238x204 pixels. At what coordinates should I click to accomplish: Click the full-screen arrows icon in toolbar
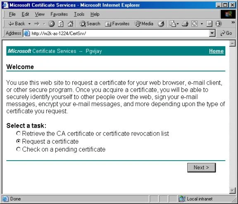pos(195,24)
